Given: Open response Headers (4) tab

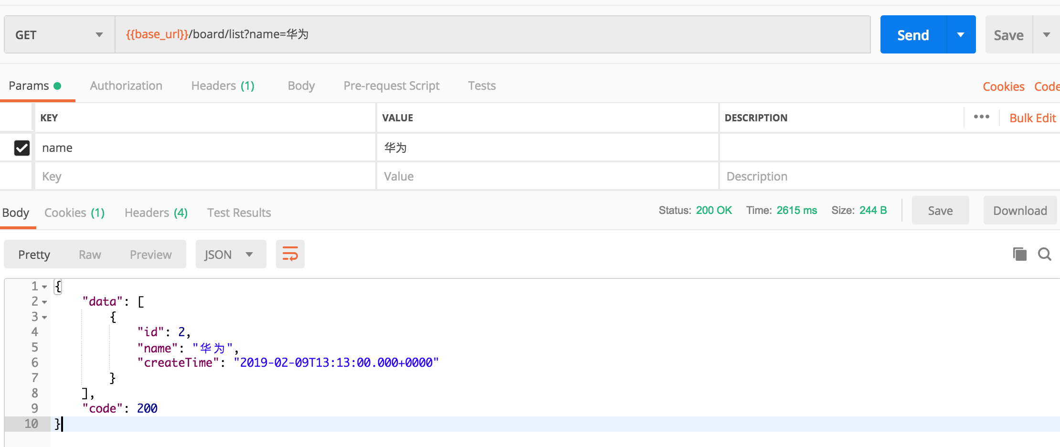Looking at the screenshot, I should [x=156, y=213].
